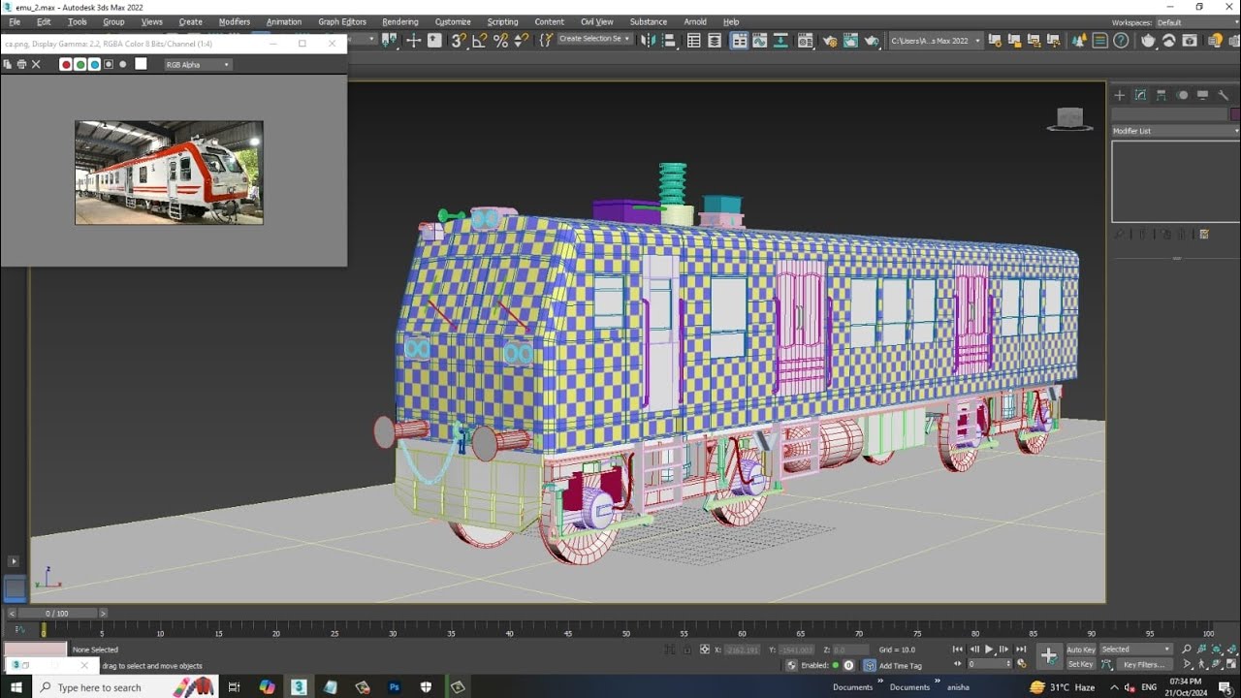Image resolution: width=1241 pixels, height=698 pixels.
Task: Clear the image in frame window
Action: click(36, 64)
